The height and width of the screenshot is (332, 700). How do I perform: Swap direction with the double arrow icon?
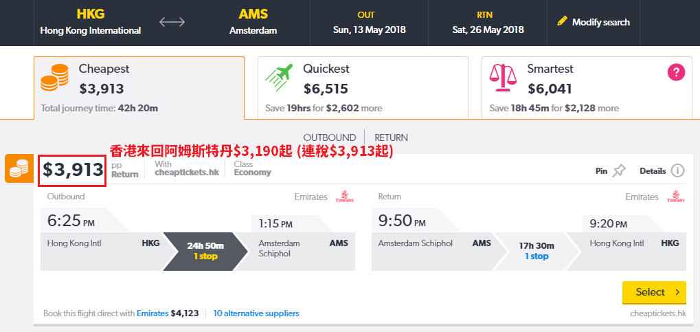coord(172,22)
